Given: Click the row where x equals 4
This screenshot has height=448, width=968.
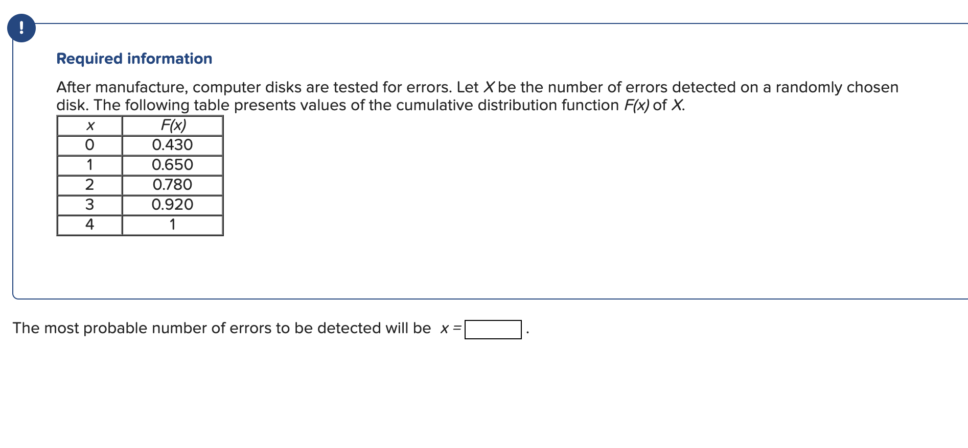Looking at the screenshot, I should [90, 224].
